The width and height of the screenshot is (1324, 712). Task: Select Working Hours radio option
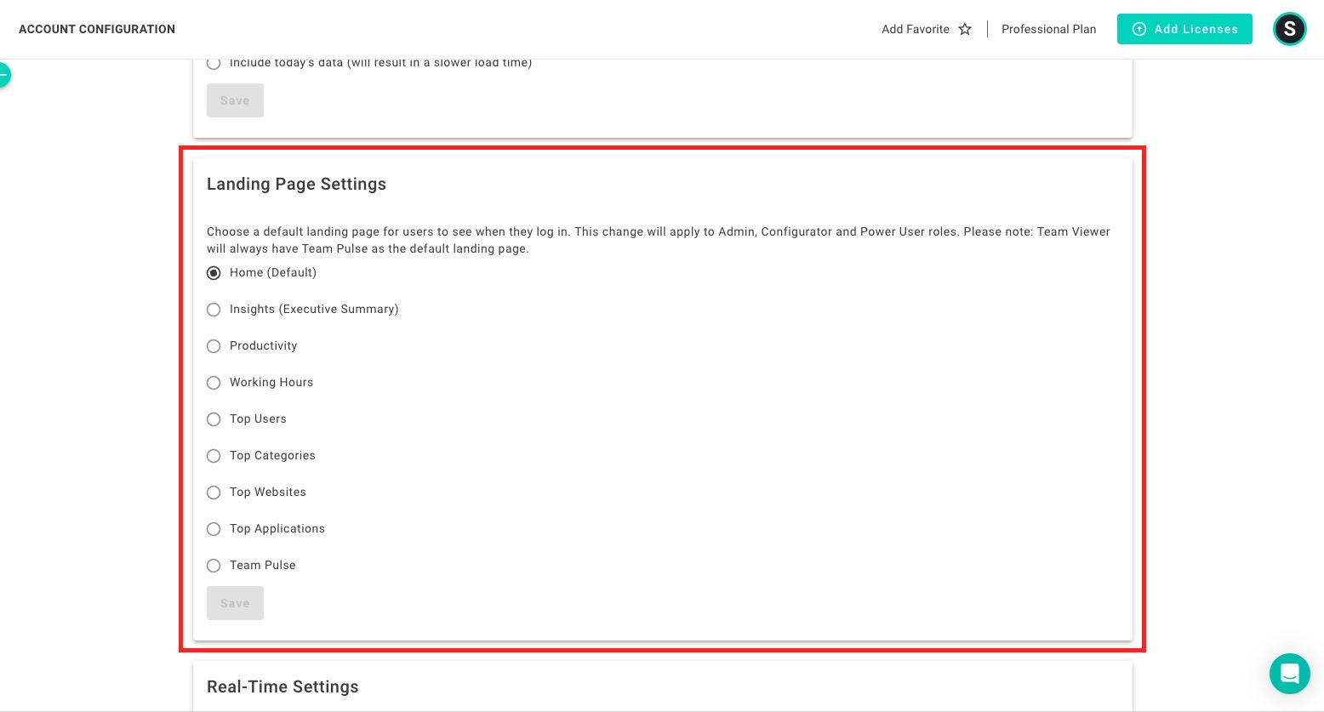(214, 383)
